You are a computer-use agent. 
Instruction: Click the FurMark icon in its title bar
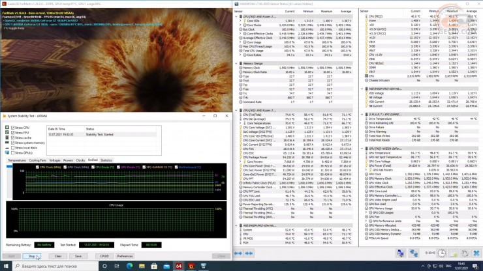pos(4,4)
